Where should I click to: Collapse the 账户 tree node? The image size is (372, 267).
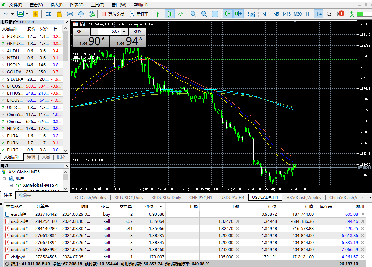pyautogui.click(x=4, y=179)
